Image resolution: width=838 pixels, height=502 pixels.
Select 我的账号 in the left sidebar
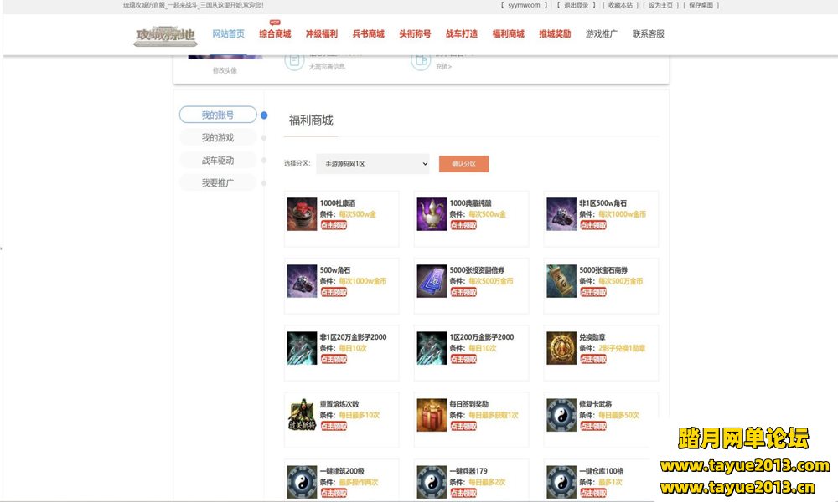pyautogui.click(x=218, y=115)
